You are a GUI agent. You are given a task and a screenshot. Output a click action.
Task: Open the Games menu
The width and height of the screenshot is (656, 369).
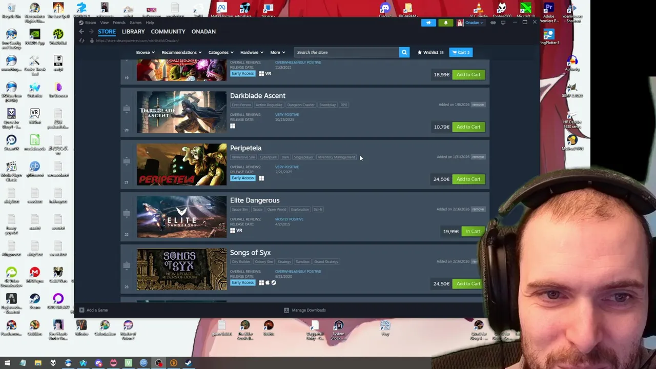[x=136, y=23]
